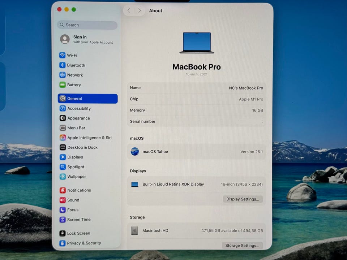The height and width of the screenshot is (260, 347).
Task: Click the macOS Tahoe label
Action: [155, 152]
